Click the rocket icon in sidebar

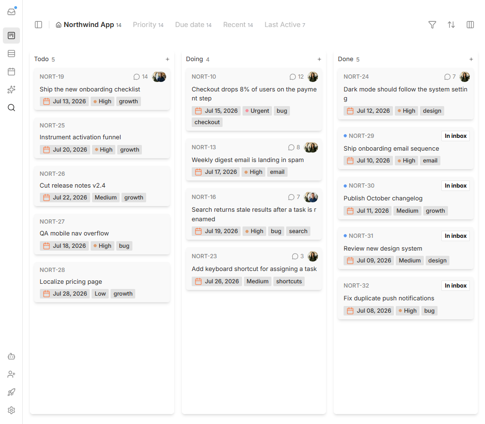click(x=11, y=392)
